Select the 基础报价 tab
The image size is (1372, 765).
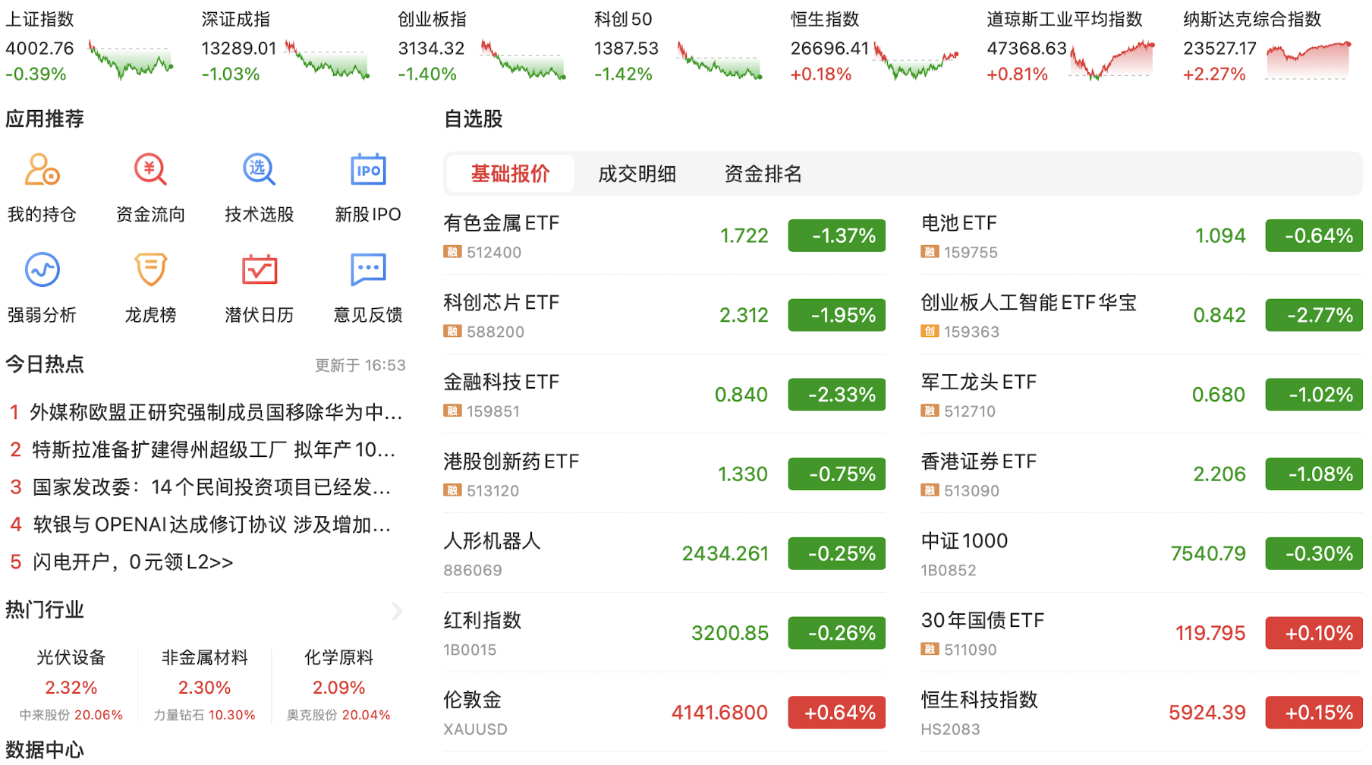510,175
